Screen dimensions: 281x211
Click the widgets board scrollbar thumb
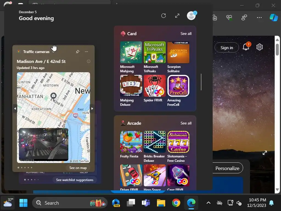pos(201,82)
